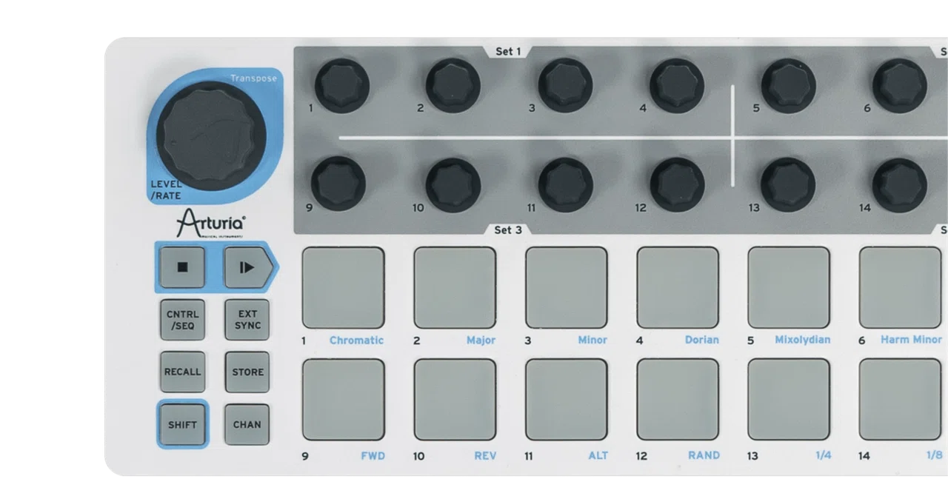Toggle the EXT SYNC button

(247, 320)
